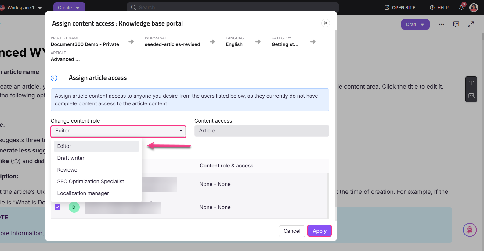Open the HELP menu
The image size is (484, 251).
439,8
